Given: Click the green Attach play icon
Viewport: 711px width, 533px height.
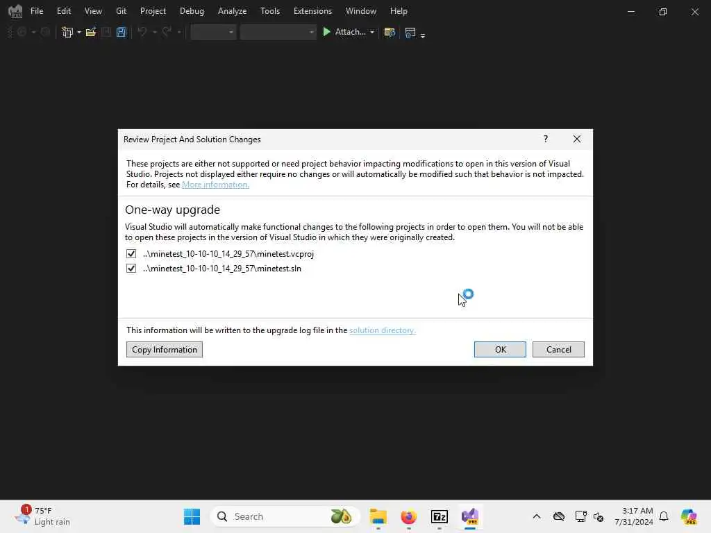Looking at the screenshot, I should click(326, 32).
